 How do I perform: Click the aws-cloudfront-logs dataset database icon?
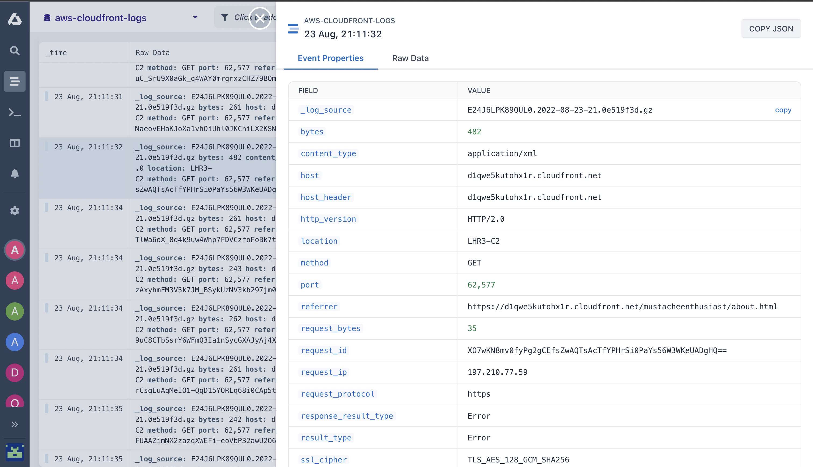pyautogui.click(x=47, y=18)
